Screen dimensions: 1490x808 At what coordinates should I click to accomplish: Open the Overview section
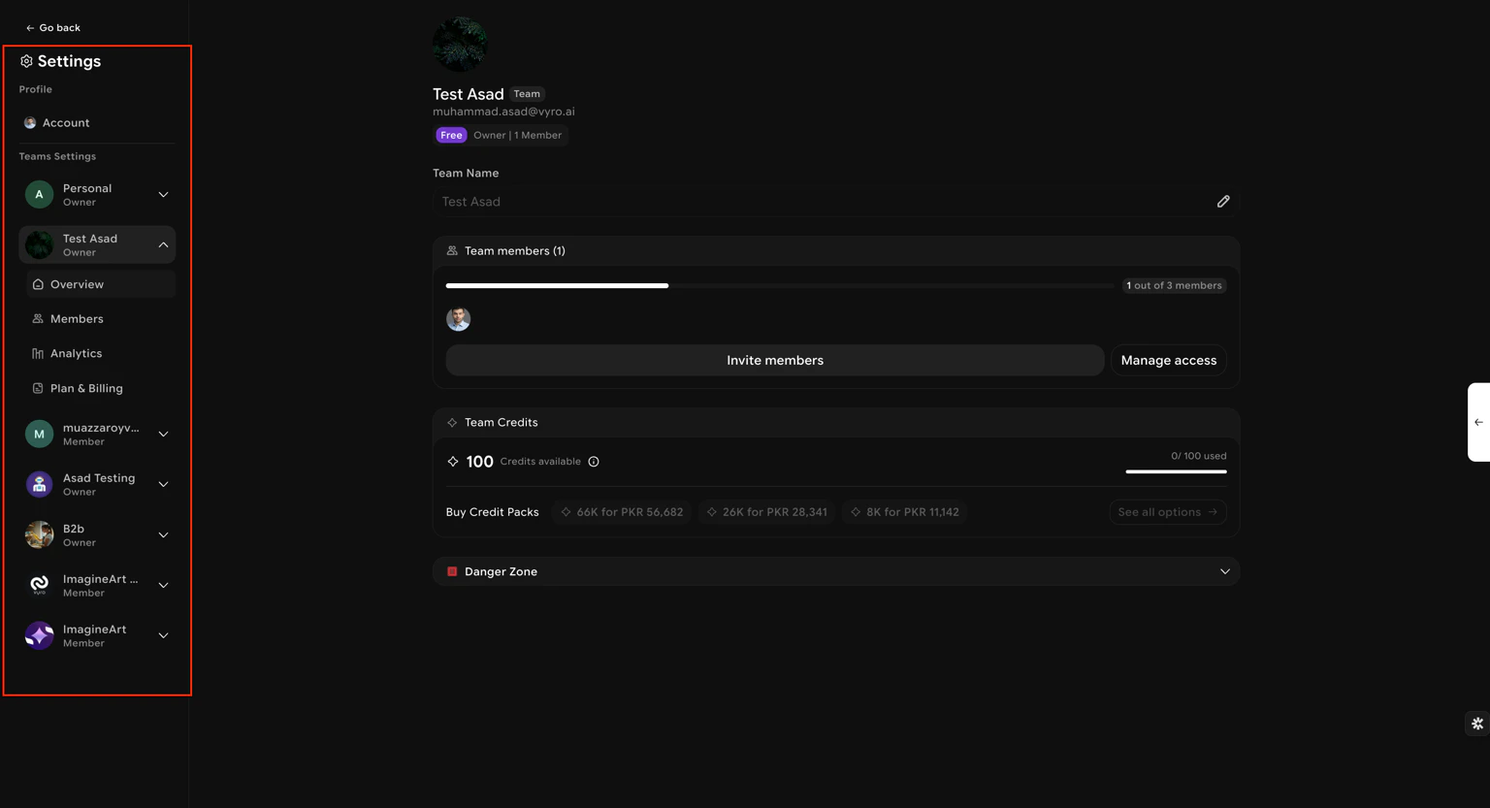[x=101, y=284]
